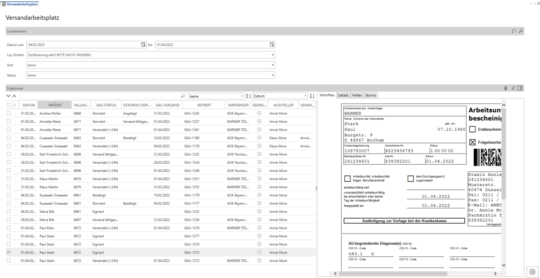
Task: Open calendar picker for Datum von
Action: click(143, 45)
